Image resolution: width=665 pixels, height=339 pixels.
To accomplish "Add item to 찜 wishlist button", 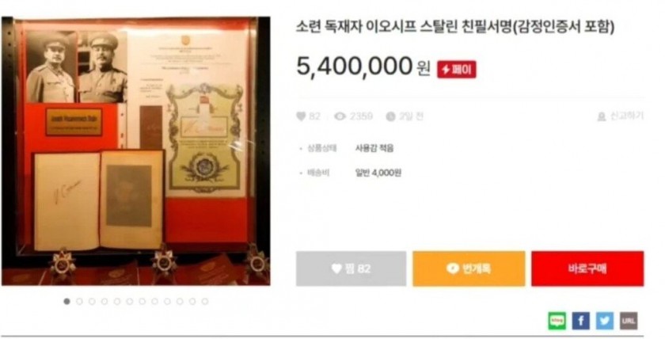I will tap(351, 269).
